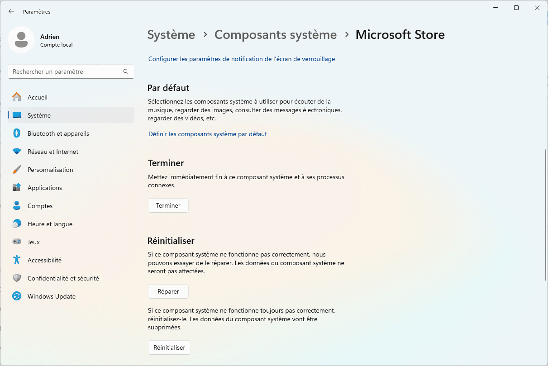Click the Accessibilité figure icon
This screenshot has height=366, width=548.
(x=17, y=260)
